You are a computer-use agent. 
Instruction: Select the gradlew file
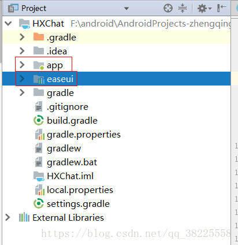point(64,149)
